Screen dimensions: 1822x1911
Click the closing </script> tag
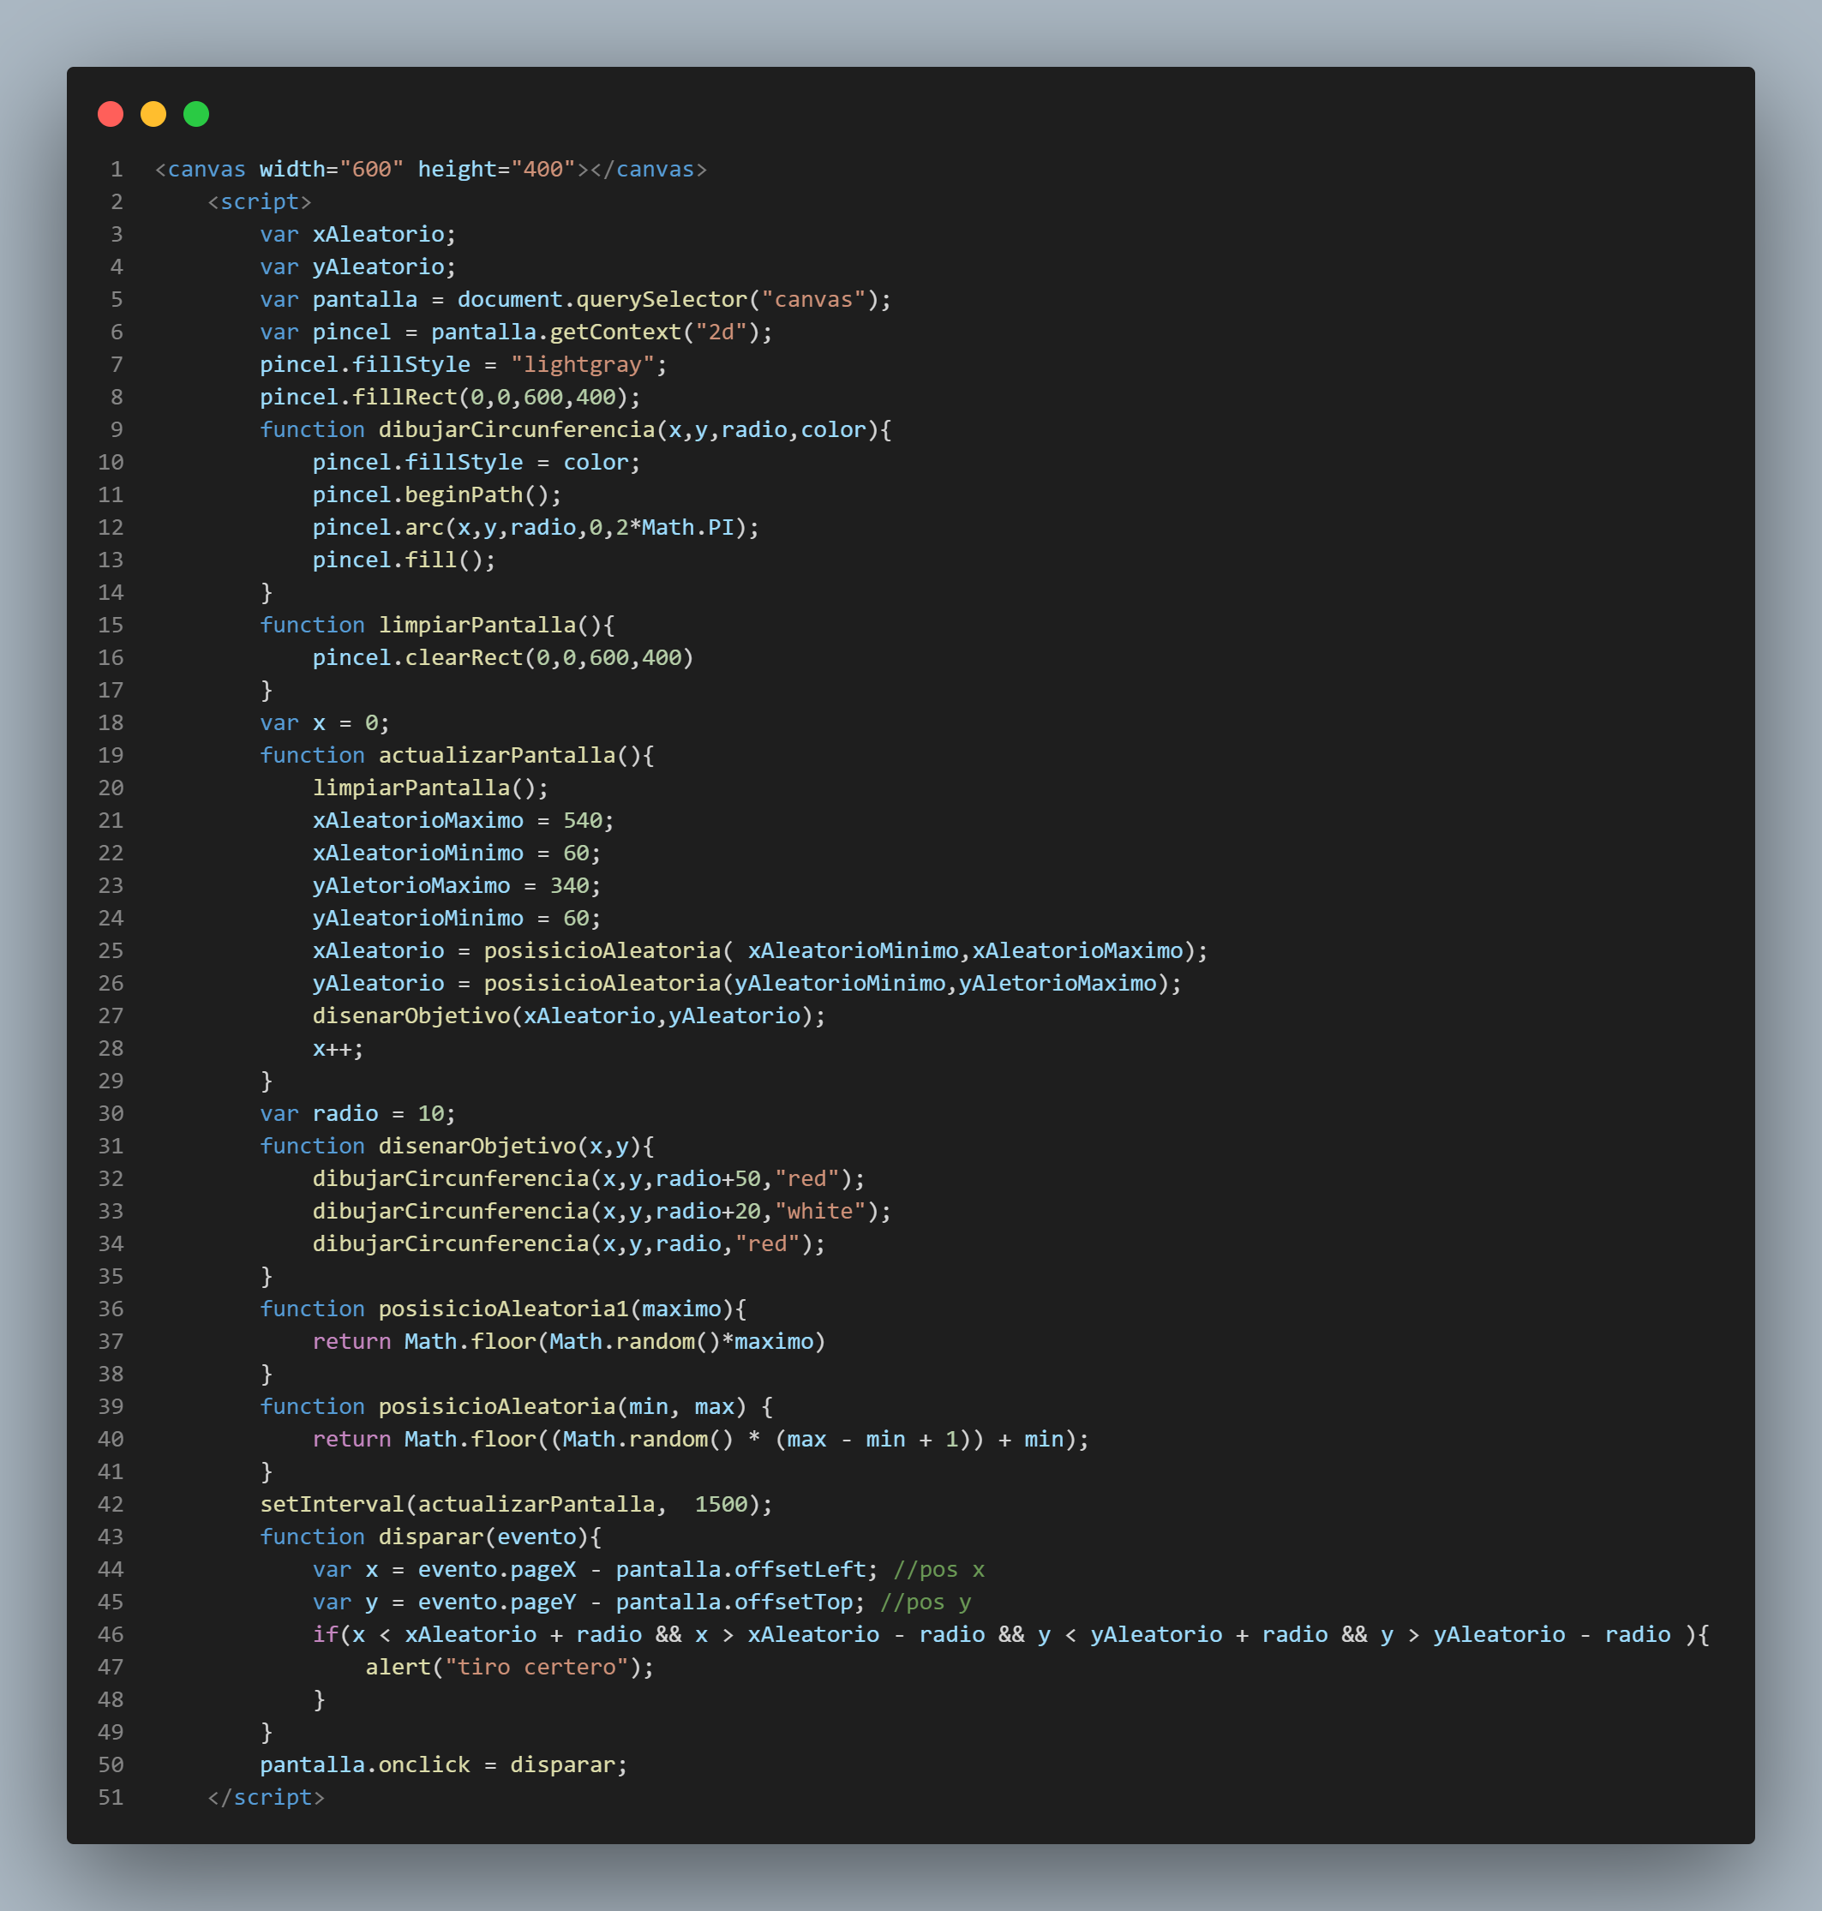pos(267,1799)
